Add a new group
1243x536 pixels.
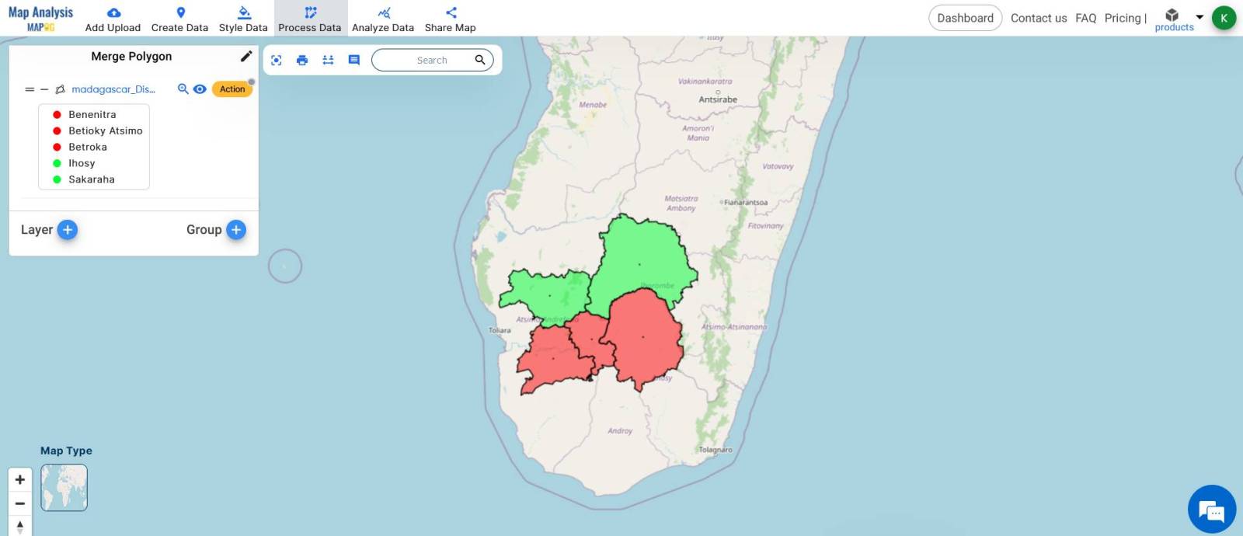point(236,230)
